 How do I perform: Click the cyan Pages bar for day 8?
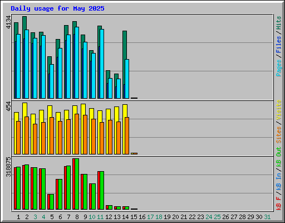(x=77, y=62)
